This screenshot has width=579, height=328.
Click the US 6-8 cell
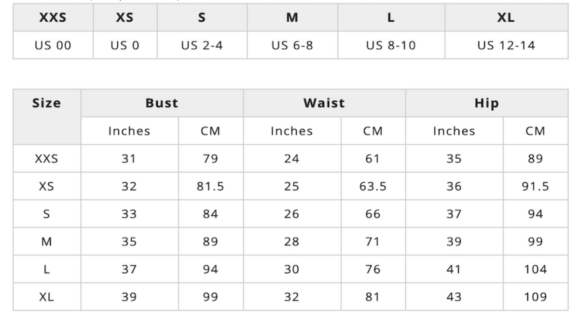(x=292, y=46)
